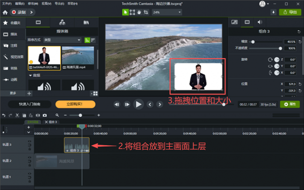
Task: Open the 修改(M) menu
Action: pyautogui.click(x=33, y=4)
